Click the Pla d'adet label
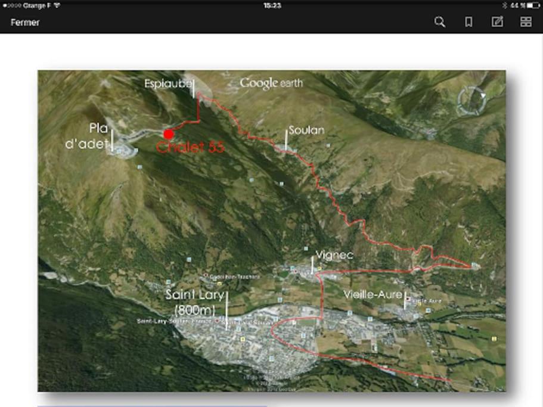 (x=87, y=136)
